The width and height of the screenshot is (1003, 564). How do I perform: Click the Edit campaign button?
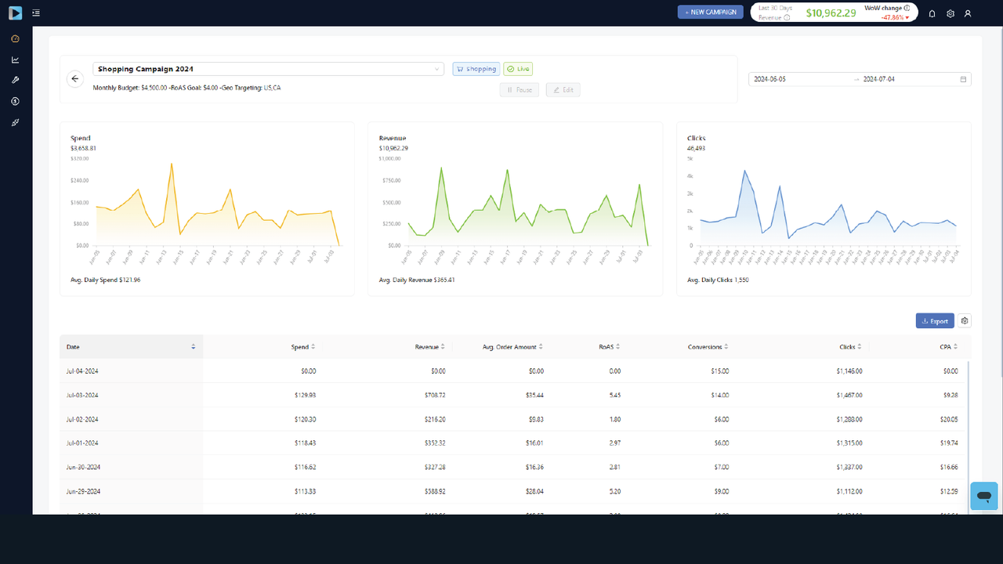563,90
